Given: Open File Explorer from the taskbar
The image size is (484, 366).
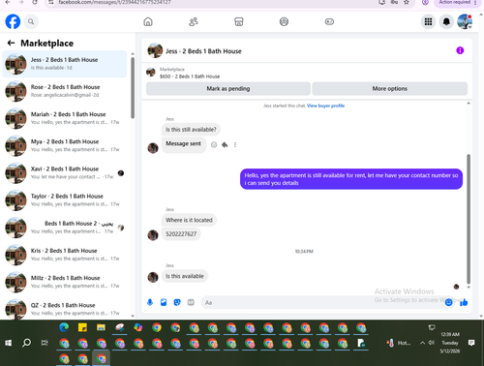Looking at the screenshot, I should tap(101, 328).
